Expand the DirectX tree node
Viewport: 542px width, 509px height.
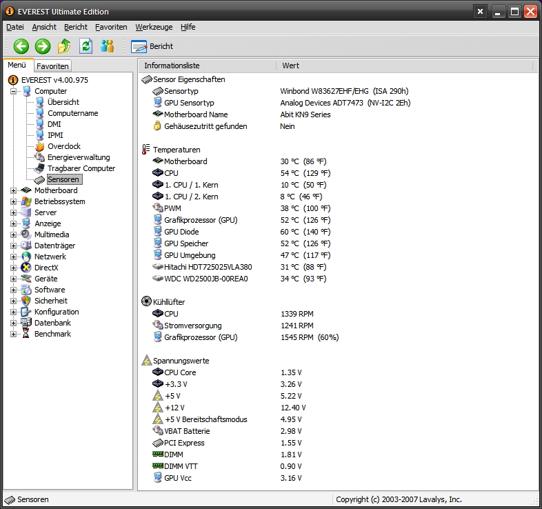click(13, 268)
